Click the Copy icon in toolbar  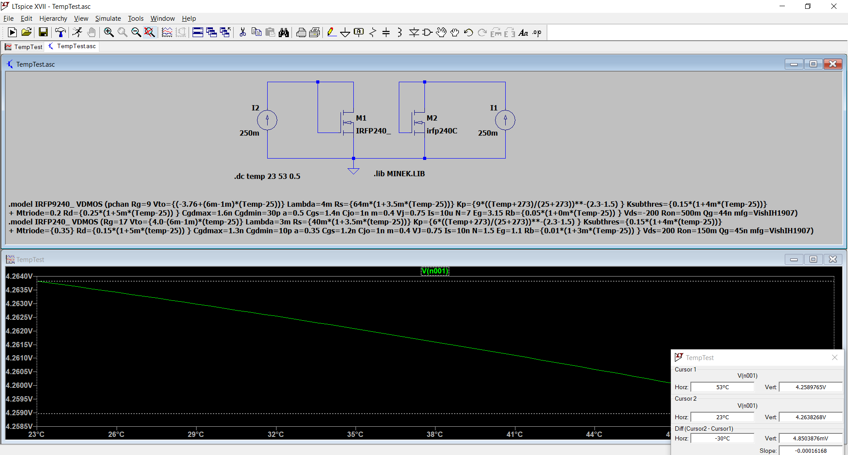pyautogui.click(x=256, y=32)
